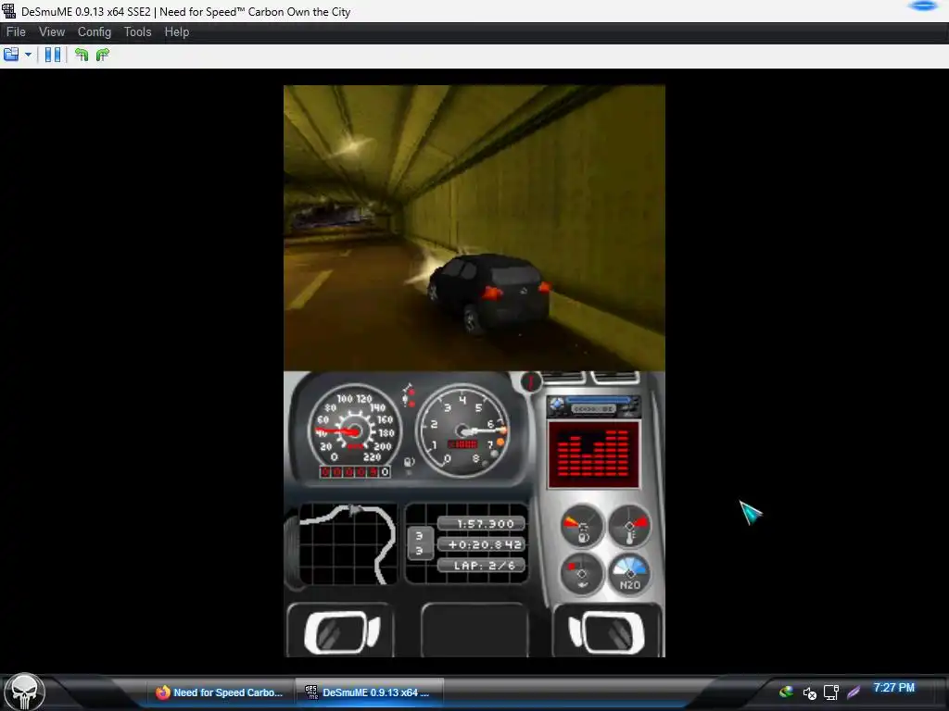The height and width of the screenshot is (711, 949).
Task: Rotate the screen right with the green arrow
Action: point(103,55)
